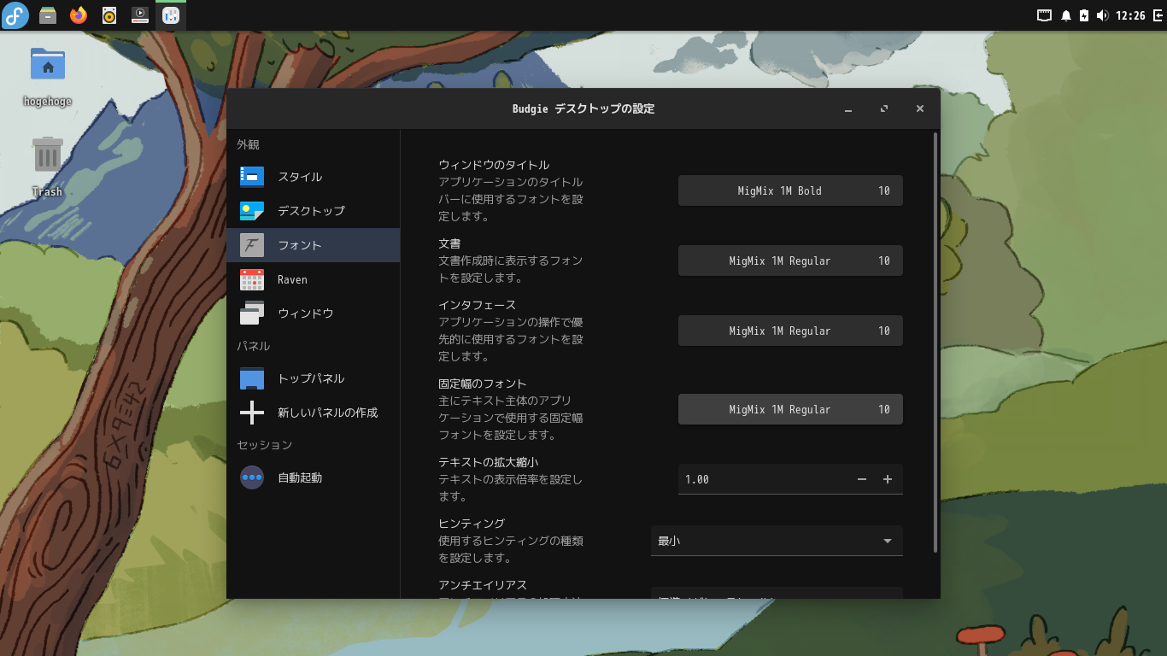
Task: Click the アンチエイリアス setting label
Action: [x=483, y=585]
